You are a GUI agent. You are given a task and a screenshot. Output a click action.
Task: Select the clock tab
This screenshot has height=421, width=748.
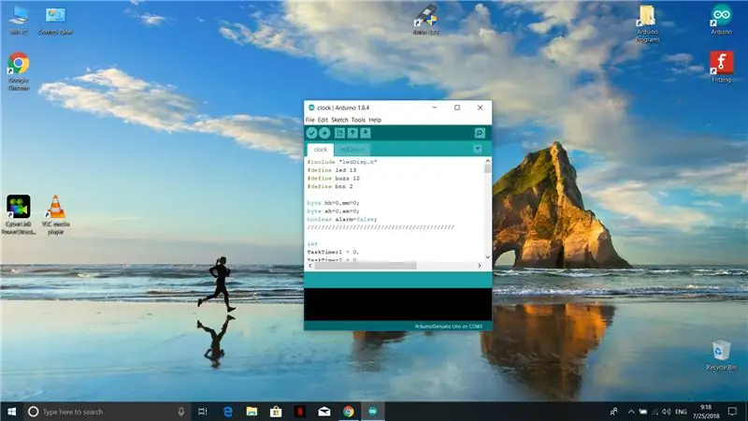[321, 150]
